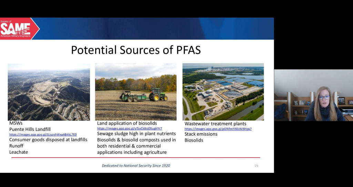Click the Sewage sludge high in plant nutrients line
The height and width of the screenshot is (187, 353).
point(136,134)
